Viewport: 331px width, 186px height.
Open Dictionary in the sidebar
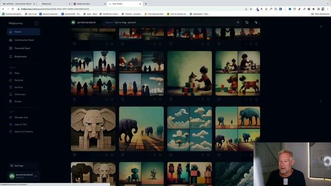[24, 95]
